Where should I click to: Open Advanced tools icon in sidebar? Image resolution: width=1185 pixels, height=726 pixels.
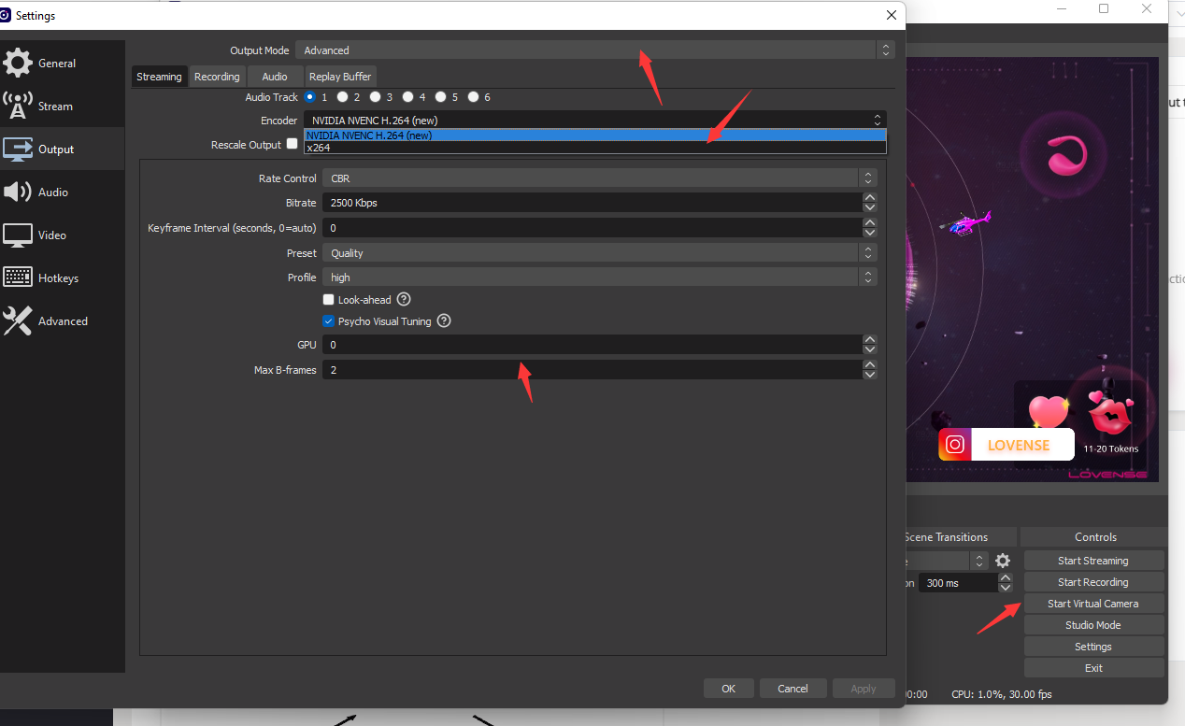pyautogui.click(x=18, y=321)
